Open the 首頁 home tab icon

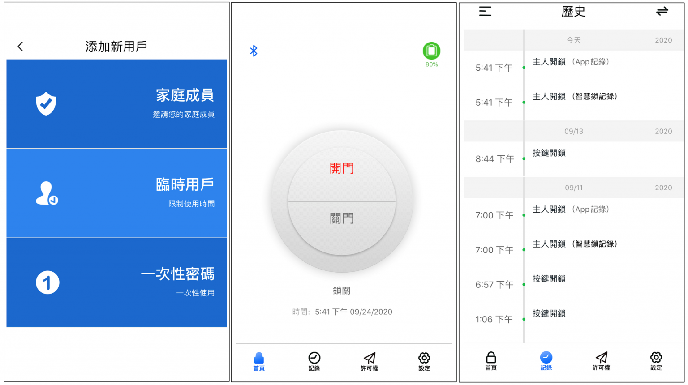tap(258, 358)
